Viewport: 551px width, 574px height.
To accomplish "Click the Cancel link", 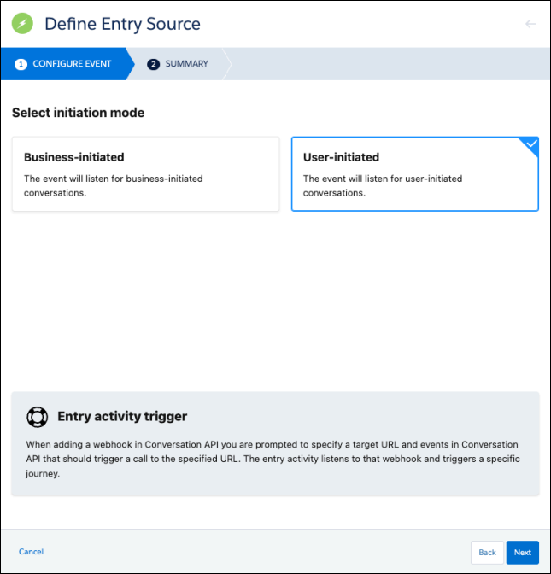I will pos(31,552).
